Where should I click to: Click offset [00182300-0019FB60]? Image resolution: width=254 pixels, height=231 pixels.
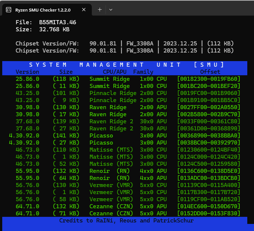[x=208, y=79]
